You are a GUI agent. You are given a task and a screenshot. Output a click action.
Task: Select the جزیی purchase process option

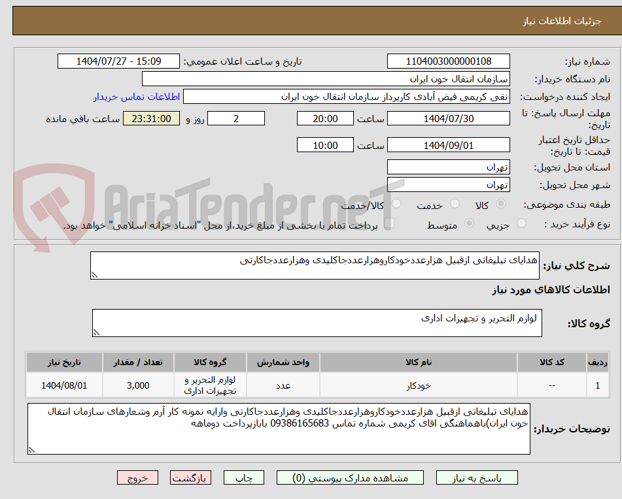(521, 223)
